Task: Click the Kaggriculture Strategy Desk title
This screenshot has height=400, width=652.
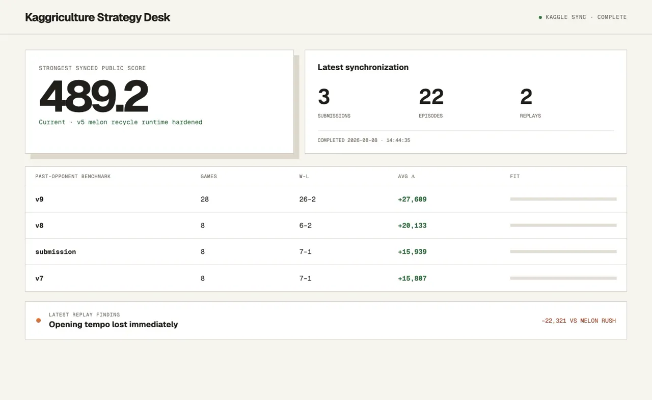Action: (x=97, y=17)
